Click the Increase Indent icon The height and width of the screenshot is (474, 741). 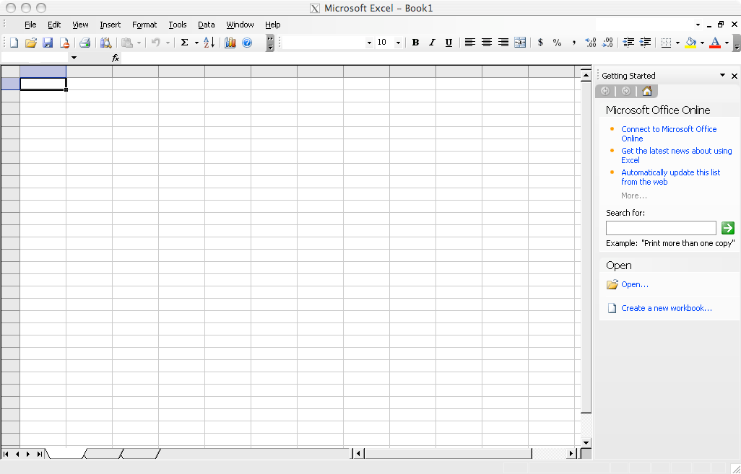pyautogui.click(x=645, y=43)
